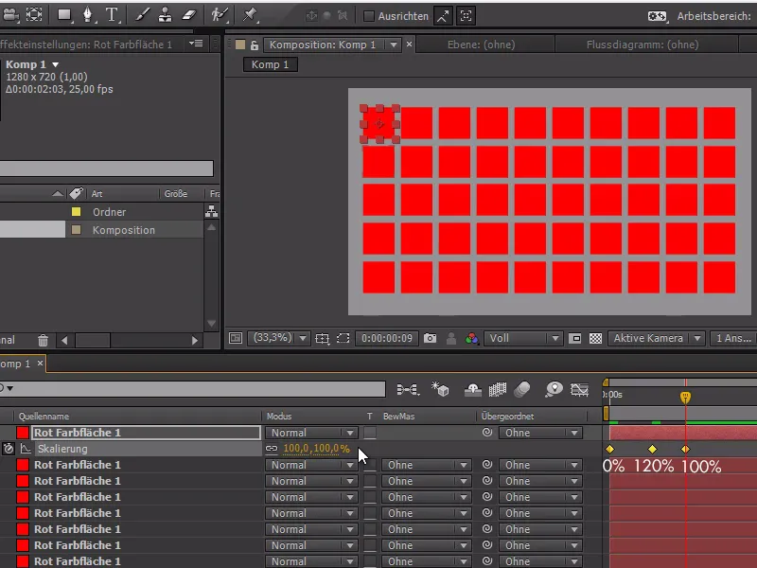Screen dimensions: 757x568
Task: Enable the Ausrichten checkbox
Action: [369, 16]
